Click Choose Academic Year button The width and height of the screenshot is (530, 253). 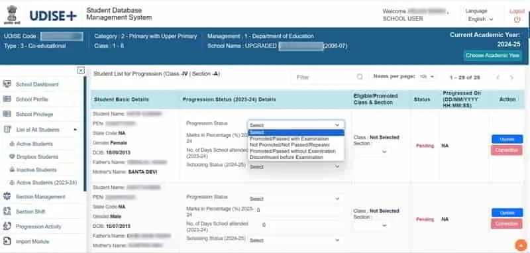(492, 56)
